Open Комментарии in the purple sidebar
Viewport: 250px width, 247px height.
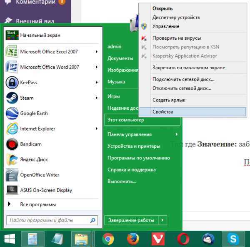[36, 2]
